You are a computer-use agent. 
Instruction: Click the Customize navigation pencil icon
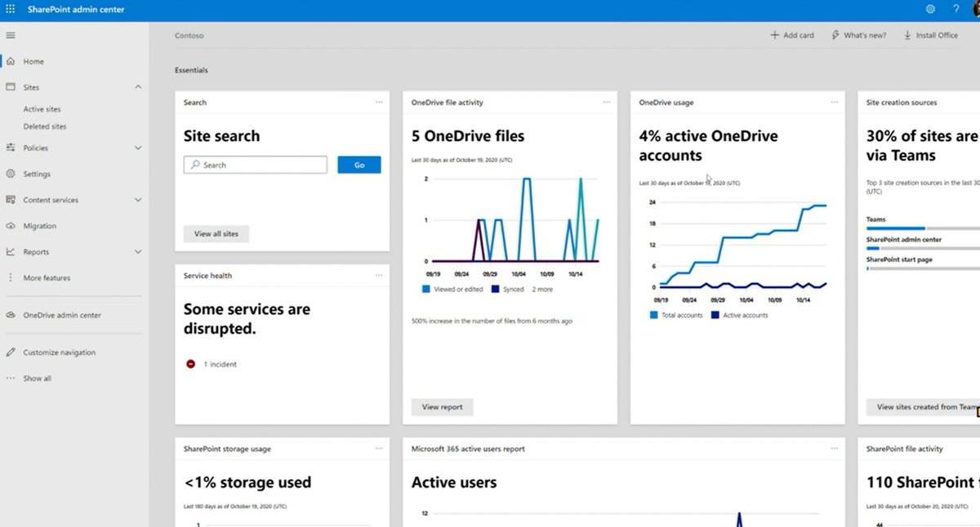pyautogui.click(x=11, y=352)
